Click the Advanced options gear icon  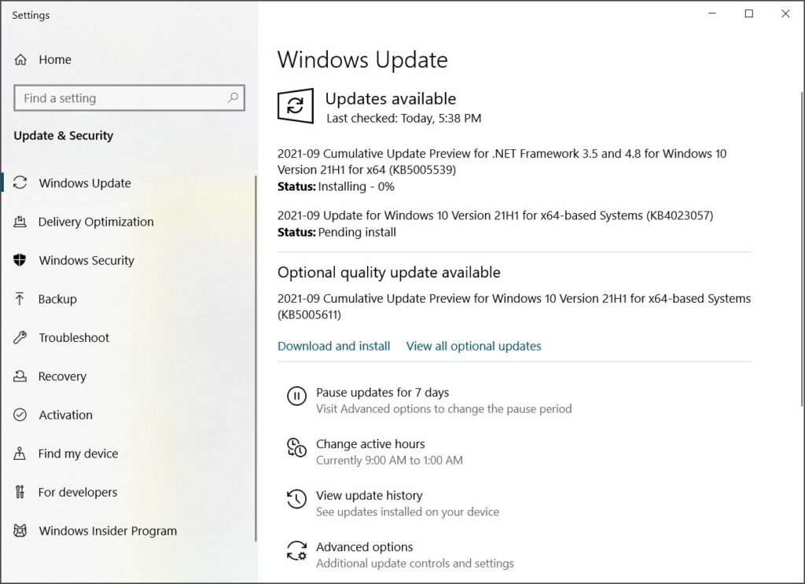click(x=296, y=551)
